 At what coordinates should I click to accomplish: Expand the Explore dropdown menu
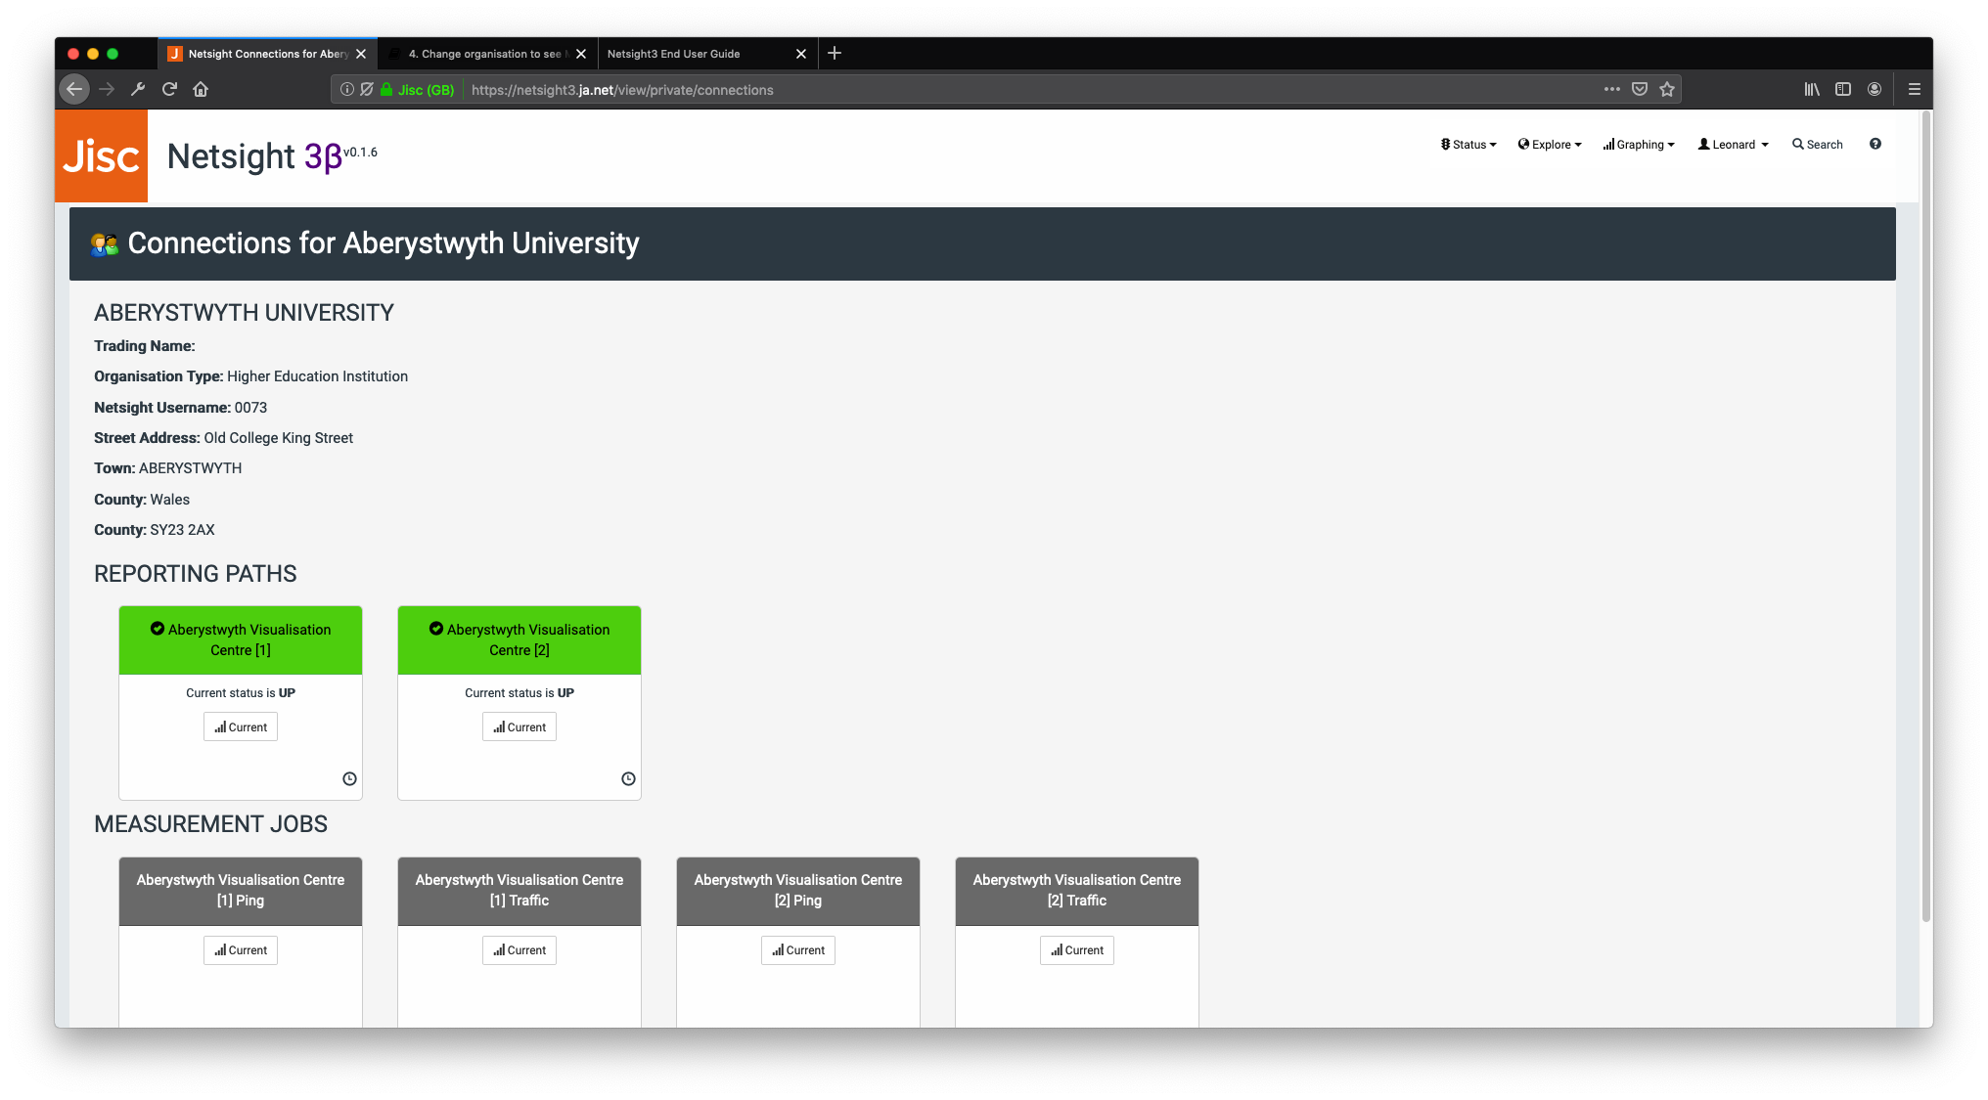pyautogui.click(x=1550, y=145)
